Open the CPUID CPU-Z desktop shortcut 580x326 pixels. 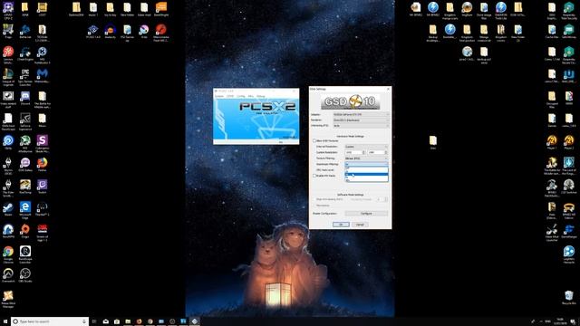click(8, 10)
